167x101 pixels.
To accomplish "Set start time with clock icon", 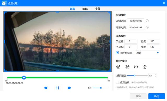I will pos(147,21).
